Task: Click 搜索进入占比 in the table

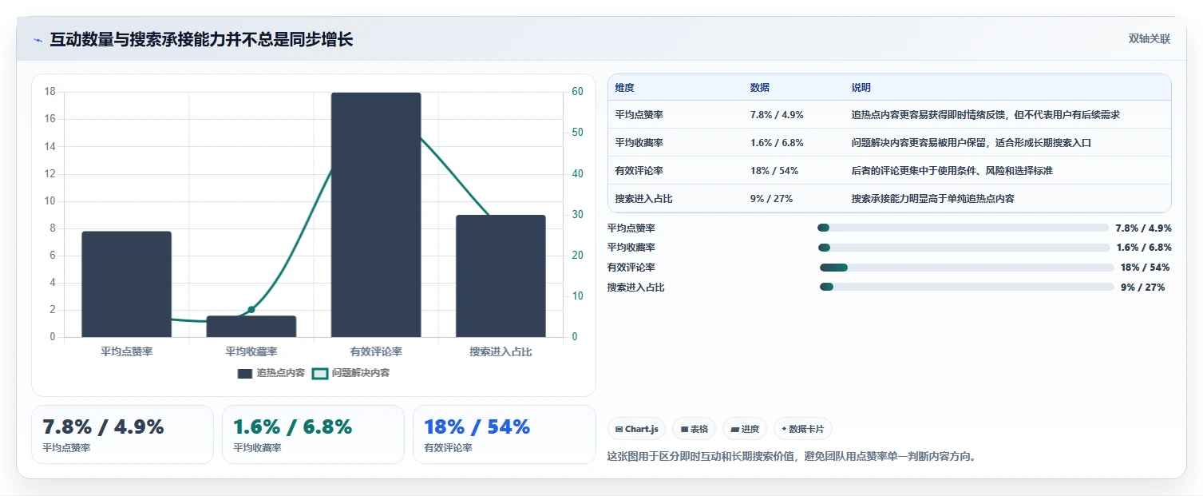Action: point(644,199)
